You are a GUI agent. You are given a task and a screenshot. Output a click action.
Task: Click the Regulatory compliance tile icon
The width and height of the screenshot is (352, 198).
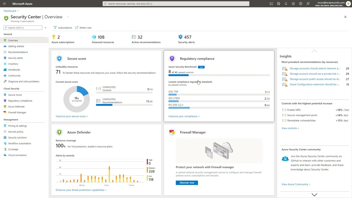[172, 58]
